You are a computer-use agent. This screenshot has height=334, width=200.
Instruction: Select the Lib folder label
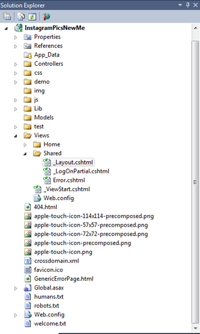tap(38, 109)
